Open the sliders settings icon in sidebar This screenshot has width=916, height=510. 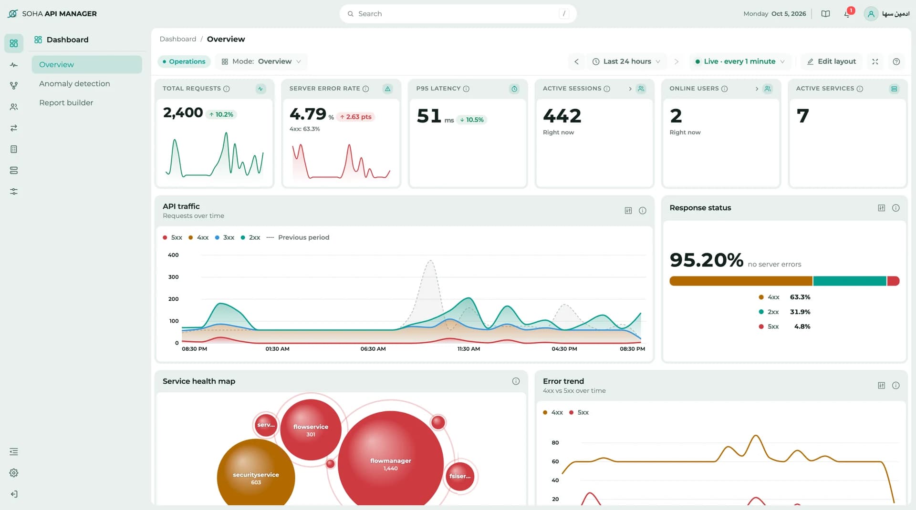click(14, 192)
